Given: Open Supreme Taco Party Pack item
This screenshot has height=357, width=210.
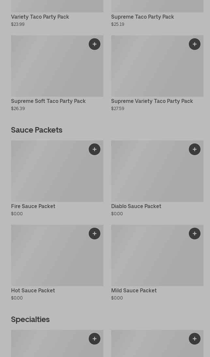Looking at the screenshot, I should [x=142, y=17].
